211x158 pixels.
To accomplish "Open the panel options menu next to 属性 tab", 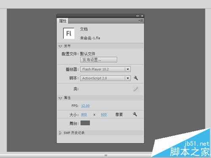I will click(x=141, y=21).
